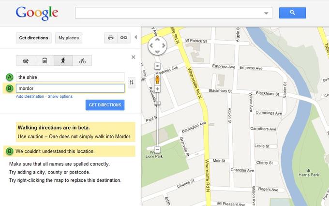Click starting point field 'the shire'
Viewport: 329px width, 206px height.
coord(70,77)
